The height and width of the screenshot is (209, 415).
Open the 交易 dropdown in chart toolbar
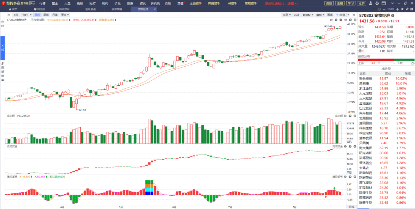pos(286,15)
